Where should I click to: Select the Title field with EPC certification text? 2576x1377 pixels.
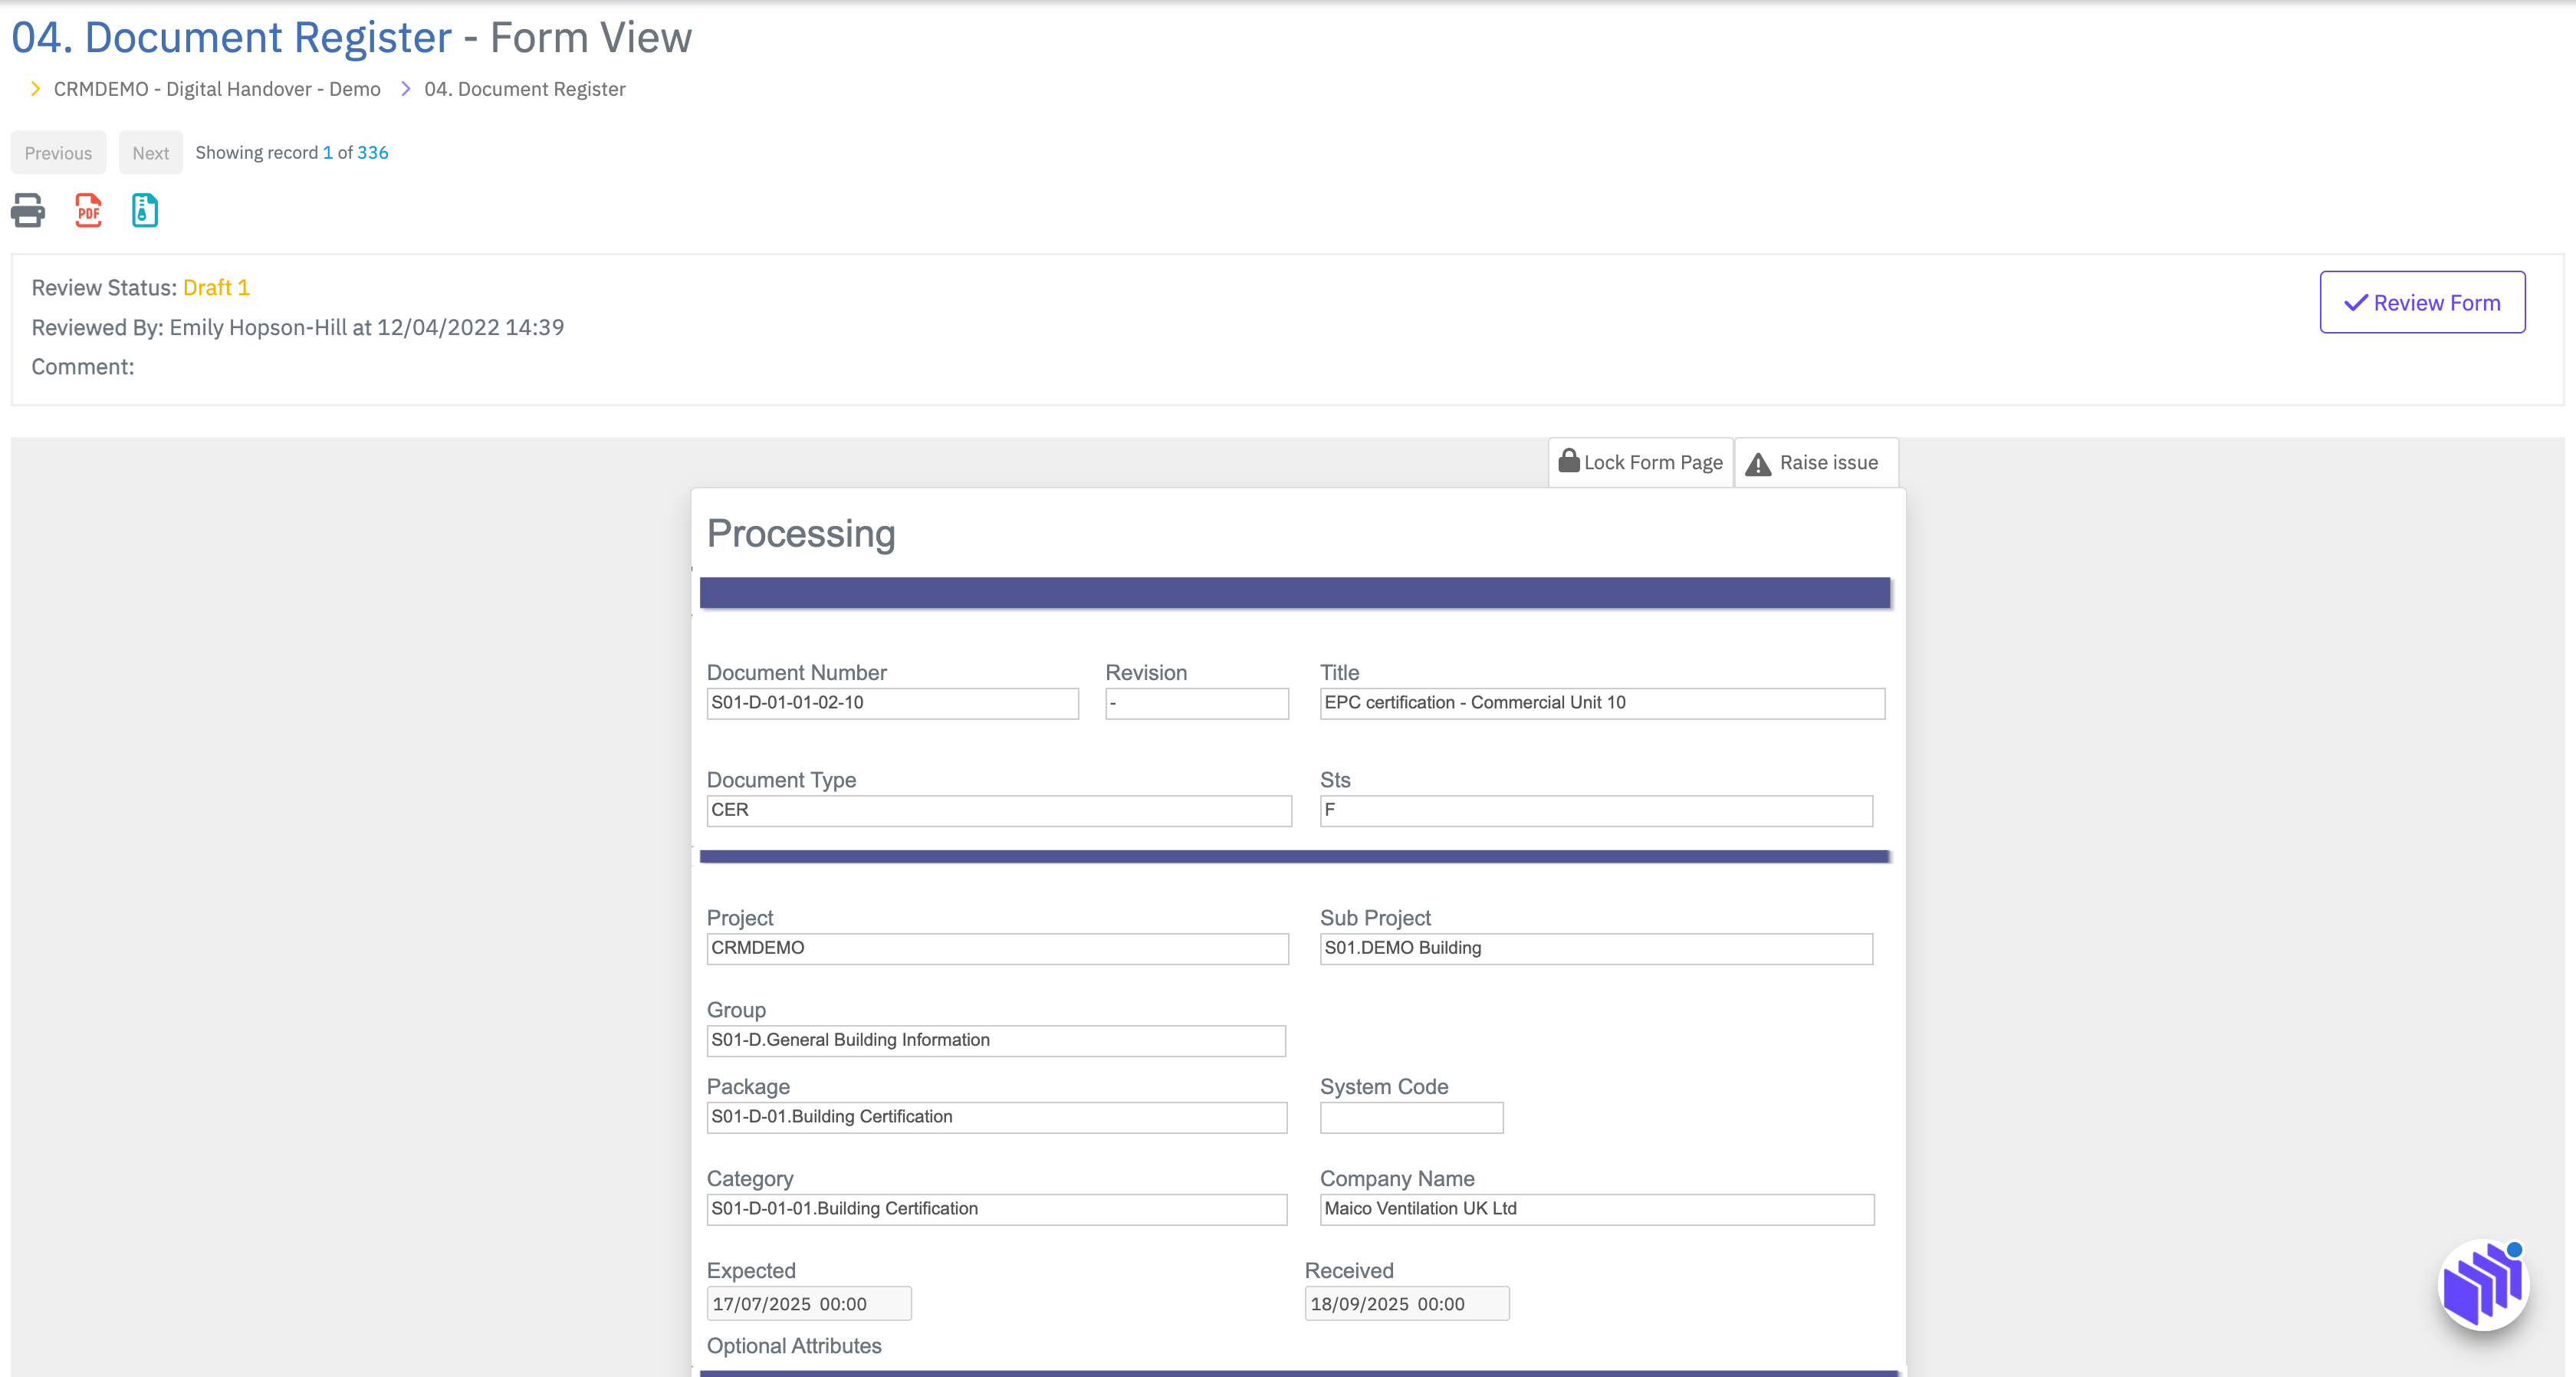pos(1601,703)
